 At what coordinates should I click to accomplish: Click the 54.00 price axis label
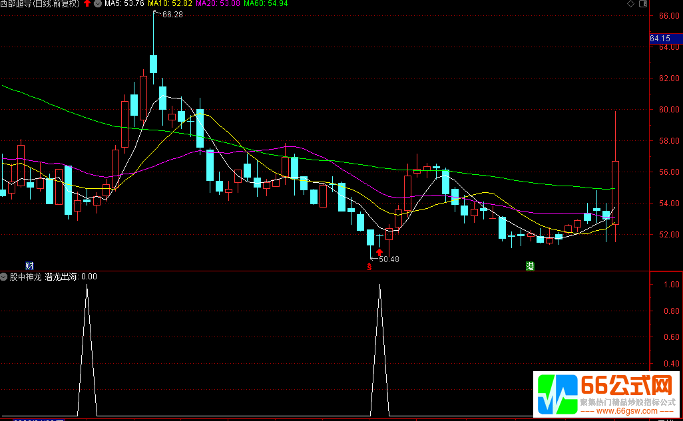669,204
